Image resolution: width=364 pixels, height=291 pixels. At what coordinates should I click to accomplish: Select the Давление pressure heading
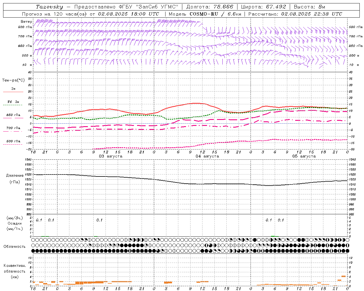(15, 176)
